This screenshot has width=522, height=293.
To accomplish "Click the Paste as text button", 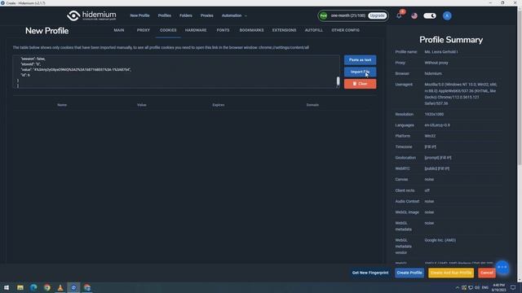I will tap(361, 59).
